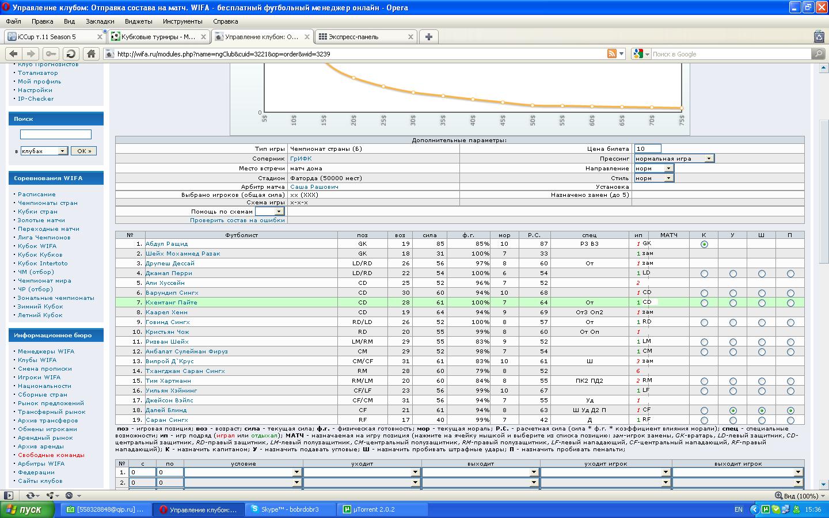The height and width of the screenshot is (518, 829).
Task: Open the password wand key icon
Action: point(51,54)
